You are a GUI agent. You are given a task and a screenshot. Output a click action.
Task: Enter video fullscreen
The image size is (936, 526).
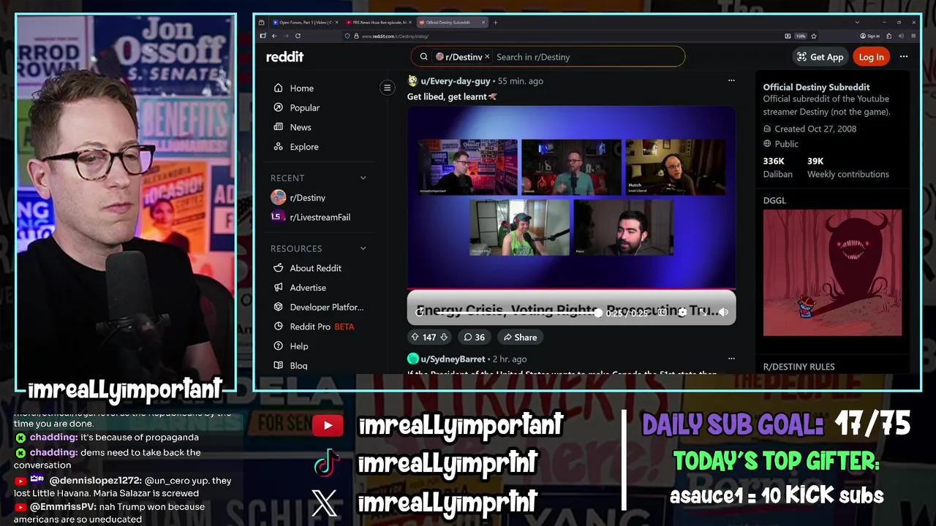pos(703,313)
